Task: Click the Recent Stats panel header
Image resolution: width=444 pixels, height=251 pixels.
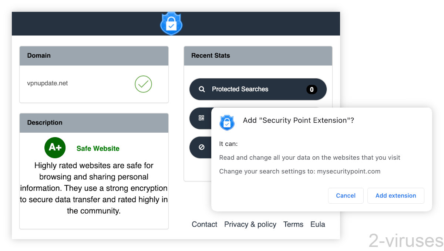Action: pyautogui.click(x=211, y=55)
